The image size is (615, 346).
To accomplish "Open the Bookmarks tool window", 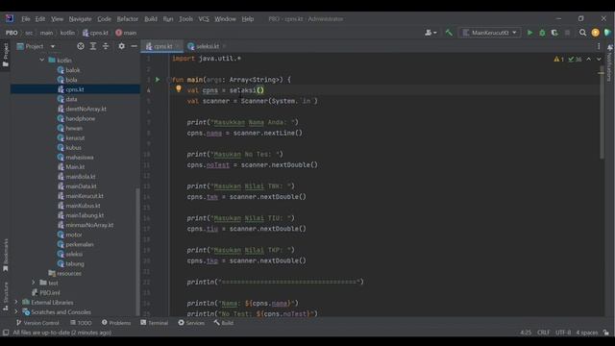I will [6, 256].
